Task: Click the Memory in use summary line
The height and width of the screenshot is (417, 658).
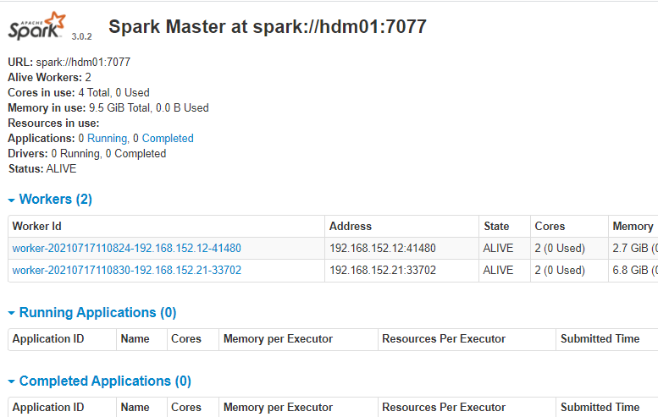Action: point(108,107)
